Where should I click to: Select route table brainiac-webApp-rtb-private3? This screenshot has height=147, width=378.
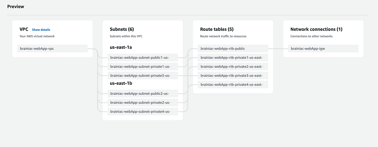click(233, 75)
